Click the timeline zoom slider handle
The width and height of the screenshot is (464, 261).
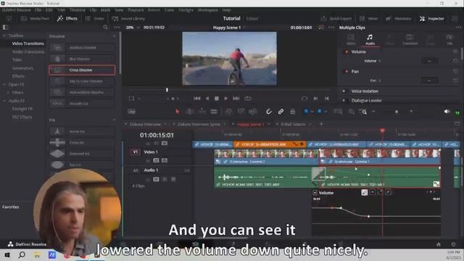click(397, 112)
